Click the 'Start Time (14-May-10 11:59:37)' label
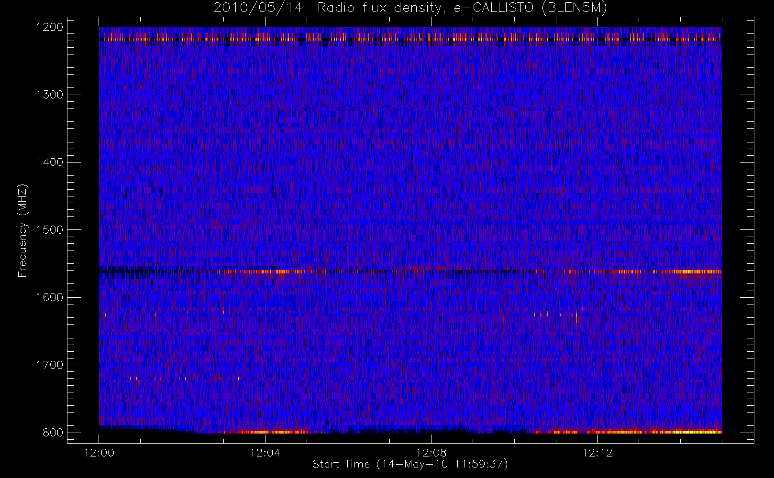This screenshot has width=774, height=478. [410, 464]
